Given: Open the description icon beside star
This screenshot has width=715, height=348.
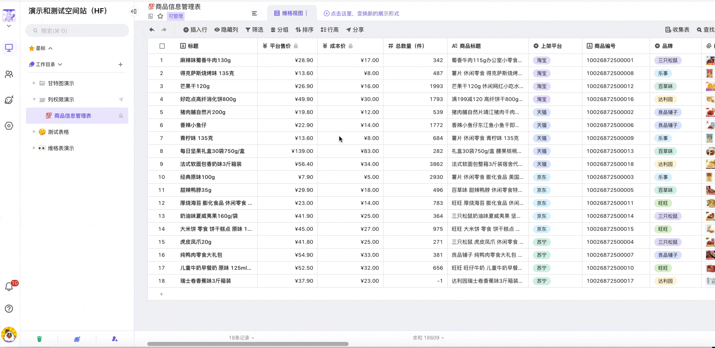Looking at the screenshot, I should pyautogui.click(x=151, y=16).
